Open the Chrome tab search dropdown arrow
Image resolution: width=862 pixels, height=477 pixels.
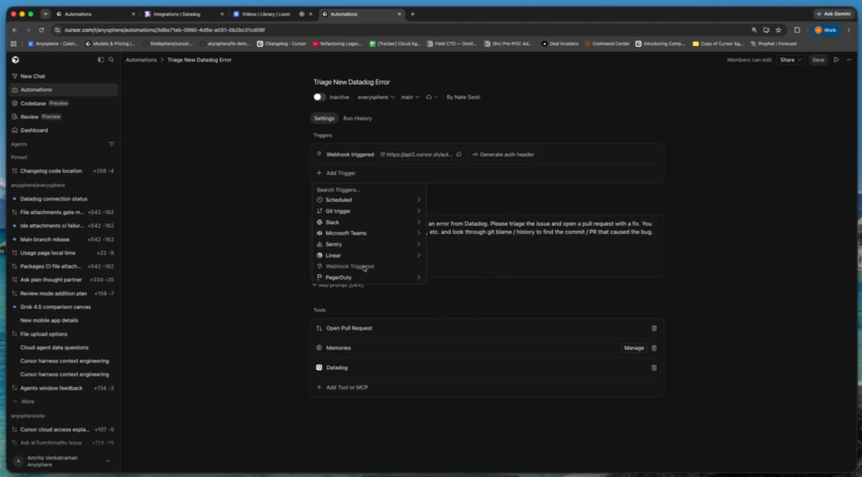[x=46, y=14]
